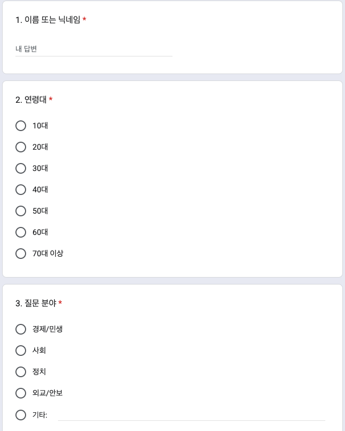Screen dimensions: 345x431
Task: Select 외교/안보 as the question field
Action: tap(21, 393)
